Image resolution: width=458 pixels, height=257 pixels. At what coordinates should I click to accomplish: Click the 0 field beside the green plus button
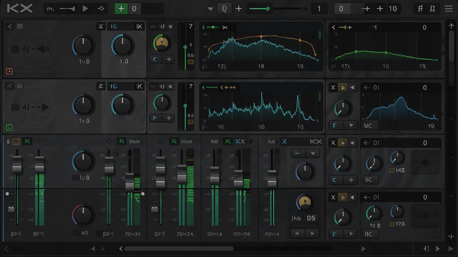tap(134, 9)
